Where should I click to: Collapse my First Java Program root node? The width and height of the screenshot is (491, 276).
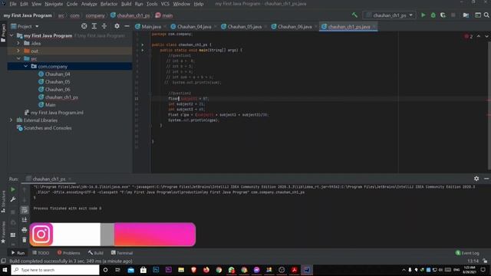[12, 36]
